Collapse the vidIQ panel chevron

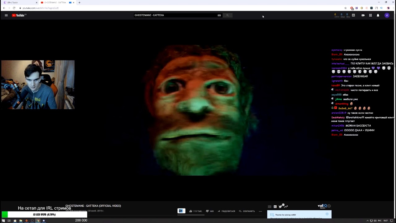coord(329,206)
